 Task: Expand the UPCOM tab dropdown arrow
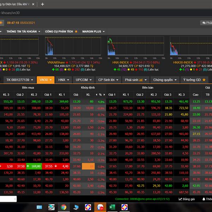(x=90, y=80)
